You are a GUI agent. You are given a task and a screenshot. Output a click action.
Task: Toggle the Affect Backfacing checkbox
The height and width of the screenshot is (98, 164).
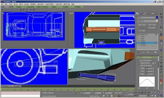tap(139, 65)
